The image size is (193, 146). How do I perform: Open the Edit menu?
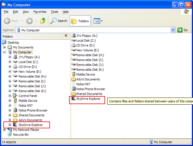(x=15, y=12)
